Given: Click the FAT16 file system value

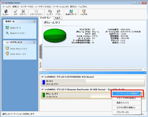Looking at the screenshot, I should point(95,36).
